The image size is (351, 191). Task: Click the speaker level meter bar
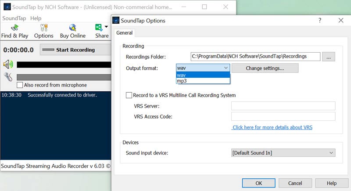(x=64, y=65)
